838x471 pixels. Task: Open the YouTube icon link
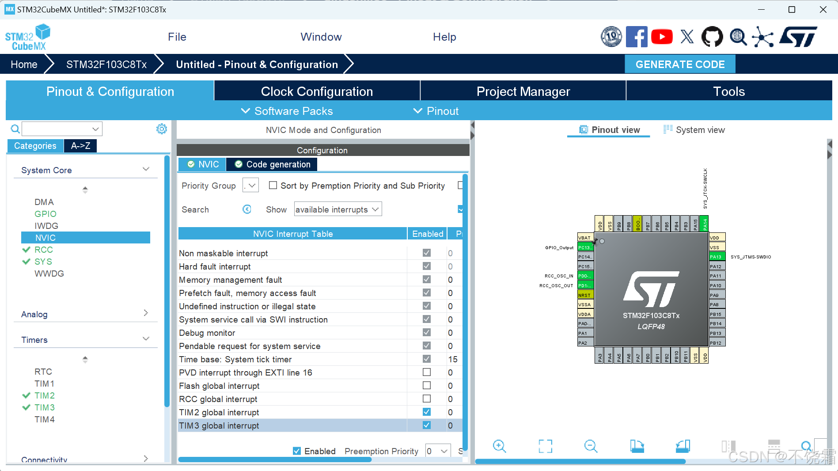[x=662, y=37]
